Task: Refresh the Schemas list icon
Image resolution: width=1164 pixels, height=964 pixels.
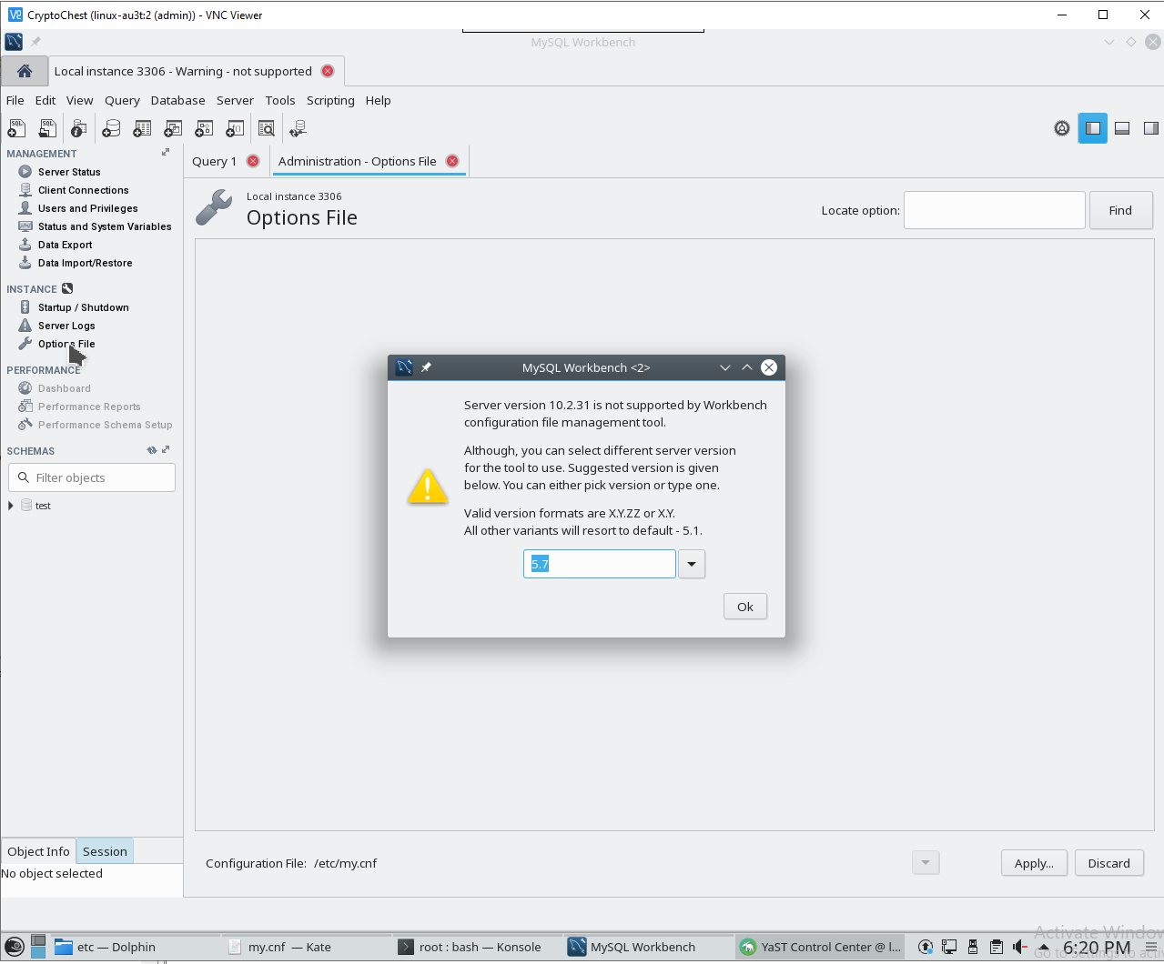Action: point(152,450)
